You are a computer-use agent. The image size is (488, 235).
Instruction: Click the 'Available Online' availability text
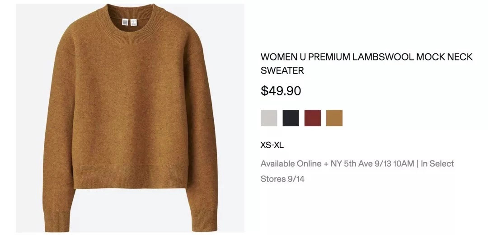[291, 164]
